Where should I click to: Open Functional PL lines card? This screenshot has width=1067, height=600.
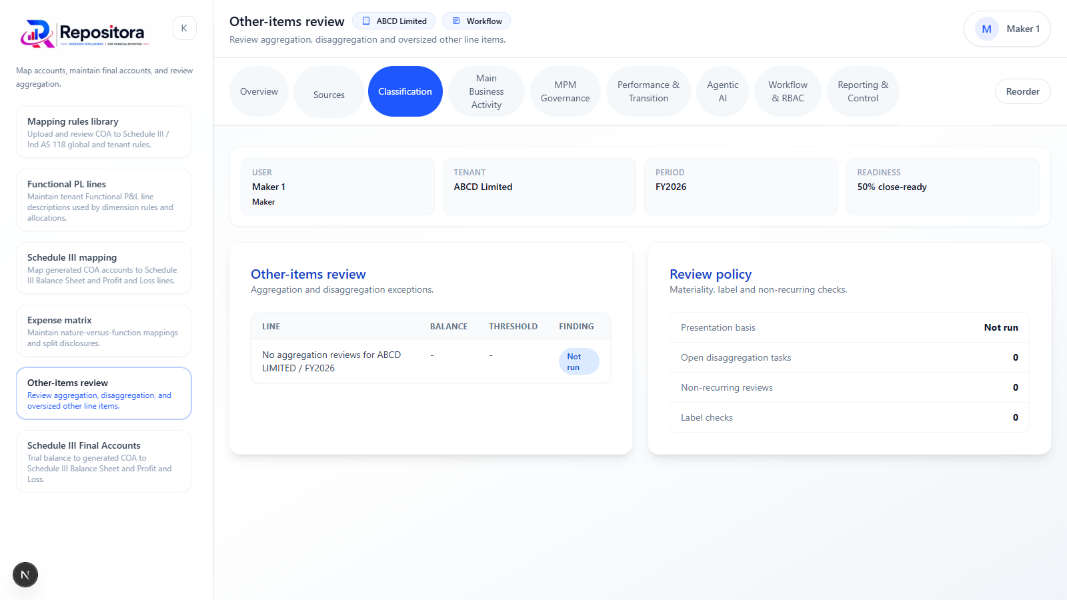[104, 200]
